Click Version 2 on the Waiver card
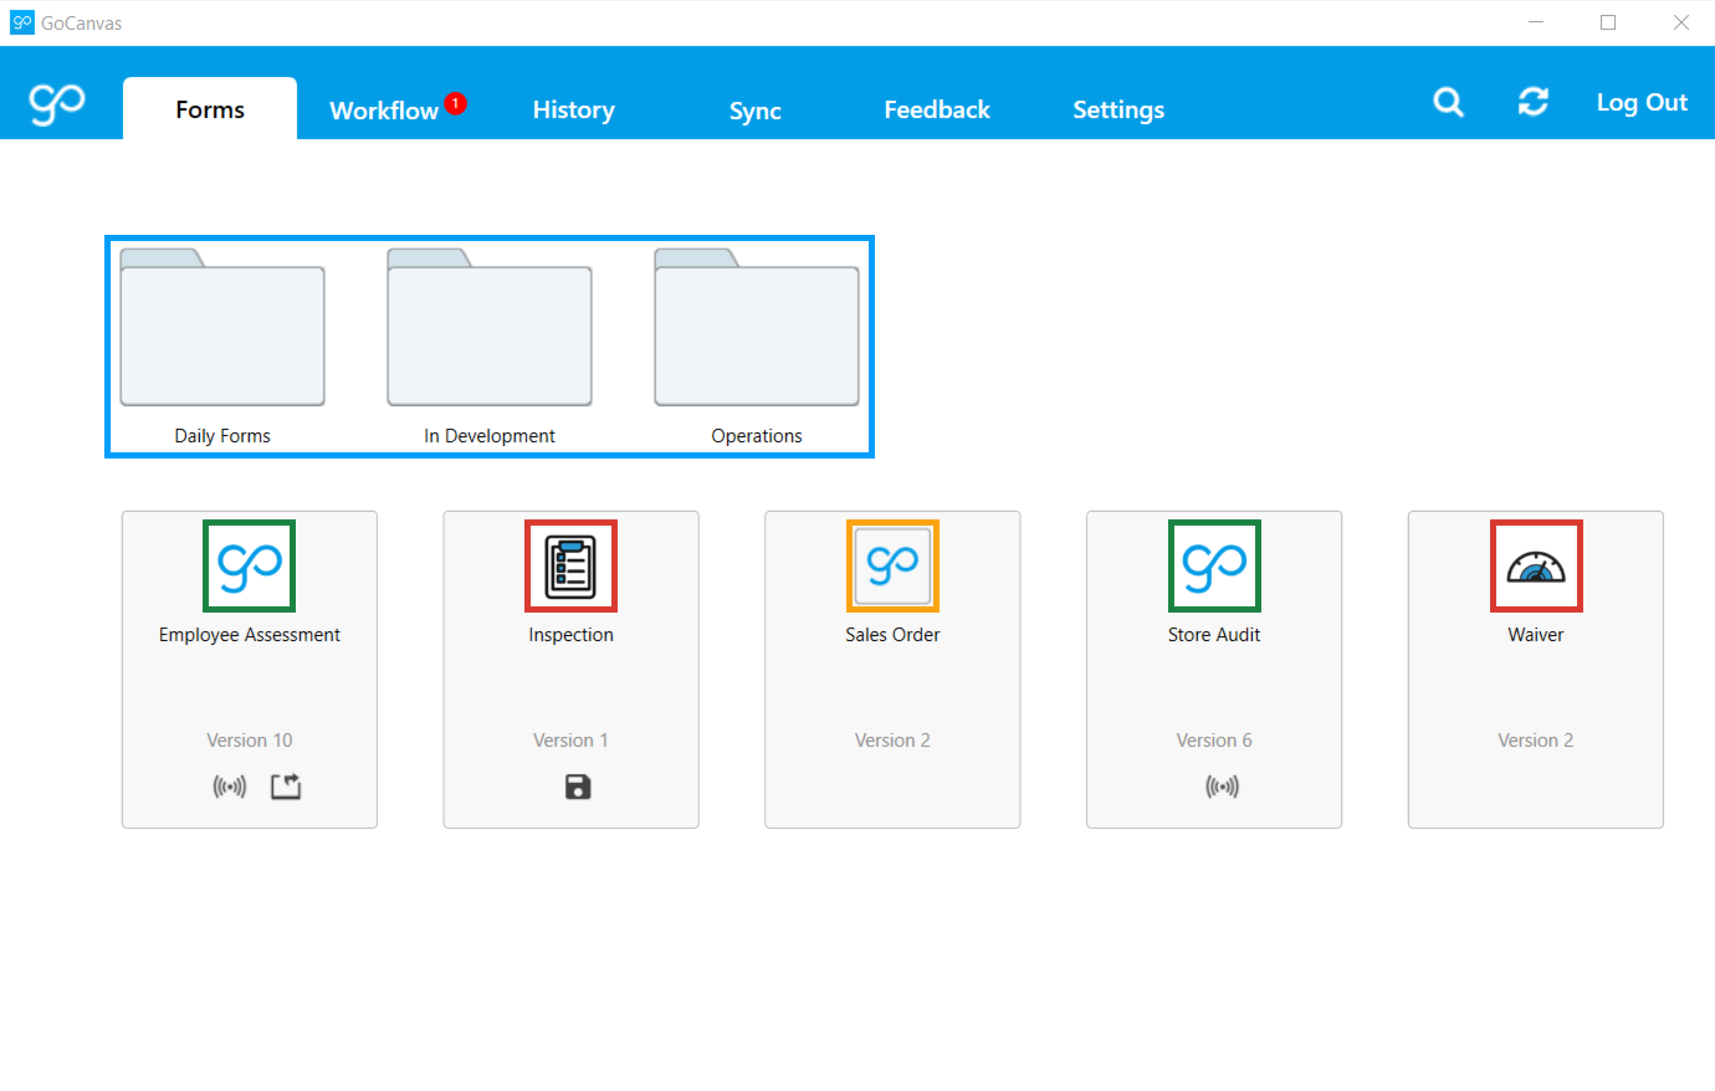This screenshot has height=1091, width=1715. point(1535,740)
